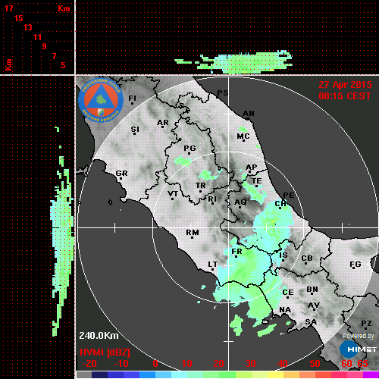The image size is (379, 379).
Task: Click the GR city label
Action: [x=121, y=174]
